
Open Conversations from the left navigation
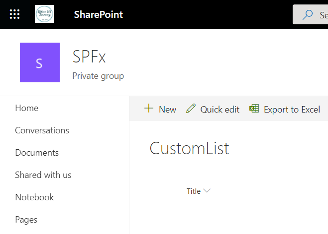tap(42, 130)
